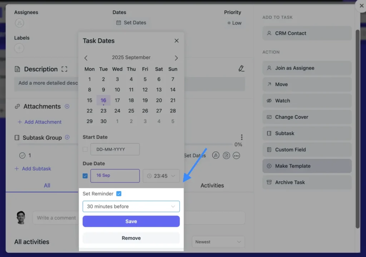Image resolution: width=366 pixels, height=257 pixels.
Task: Click the add label plus icon
Action: [19, 48]
